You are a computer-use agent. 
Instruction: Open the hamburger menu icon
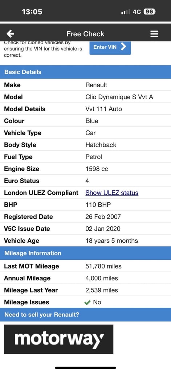point(154,34)
